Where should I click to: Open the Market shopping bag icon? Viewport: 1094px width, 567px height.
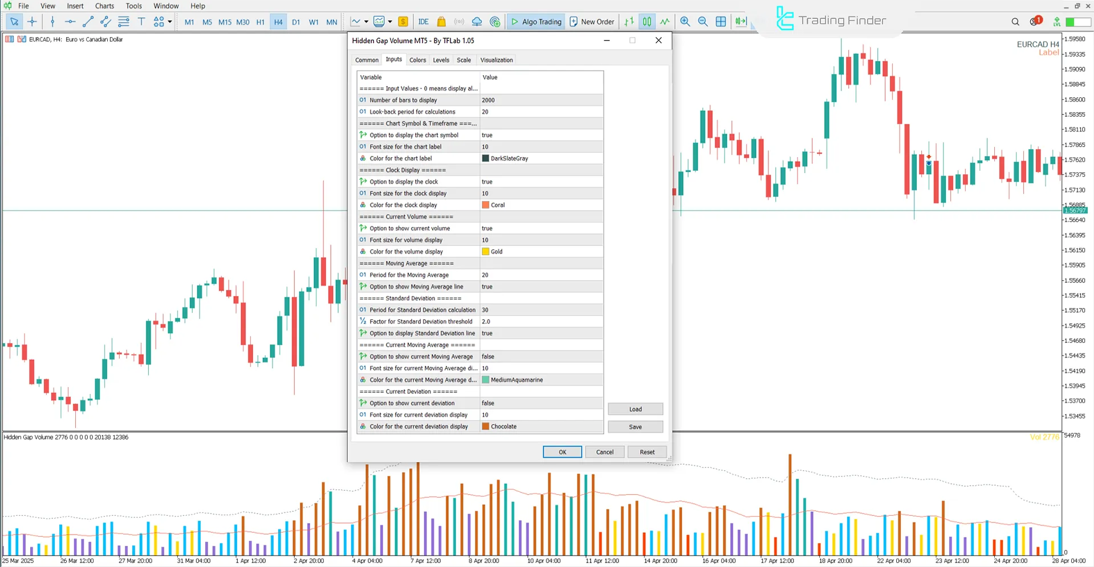click(x=441, y=21)
